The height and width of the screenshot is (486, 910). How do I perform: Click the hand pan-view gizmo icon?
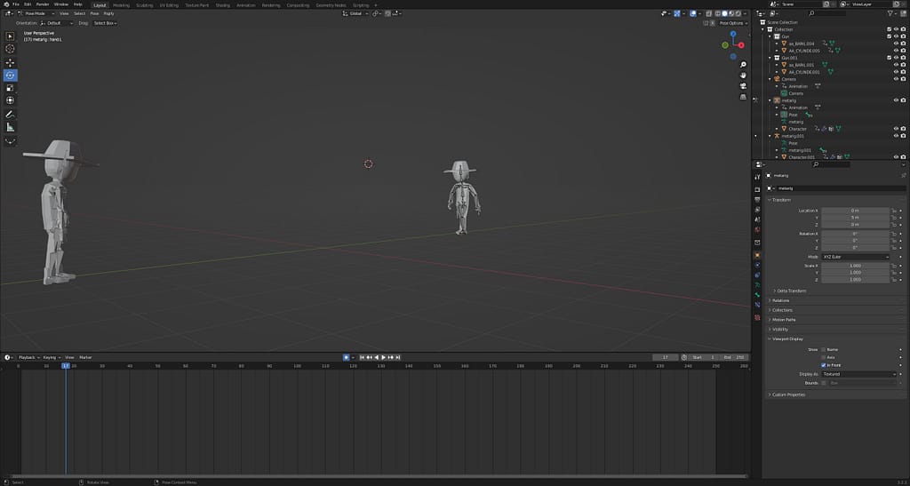pyautogui.click(x=743, y=76)
